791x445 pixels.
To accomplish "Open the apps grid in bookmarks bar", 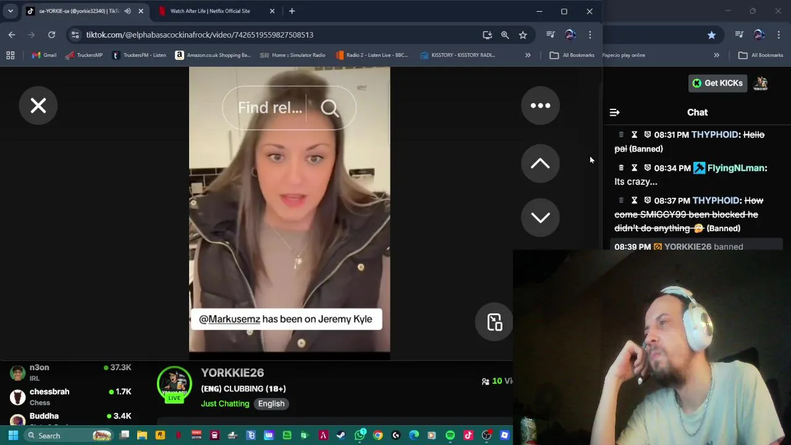I will coord(11,55).
